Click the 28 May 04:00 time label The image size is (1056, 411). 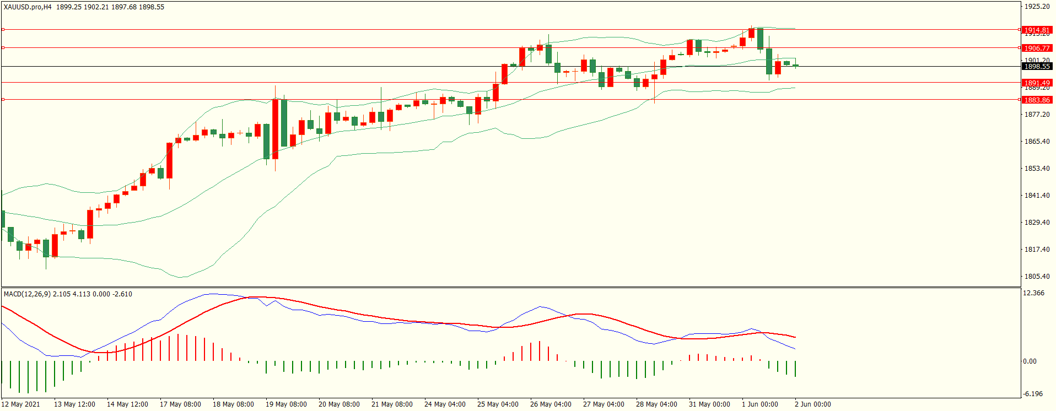(656, 404)
